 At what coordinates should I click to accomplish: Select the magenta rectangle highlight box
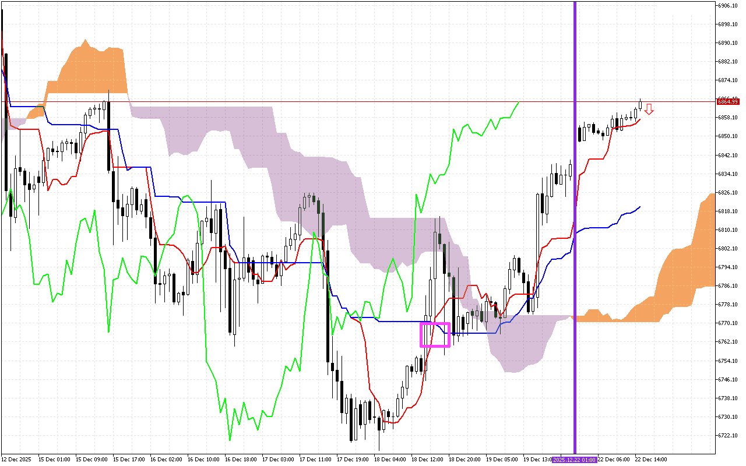tap(434, 335)
